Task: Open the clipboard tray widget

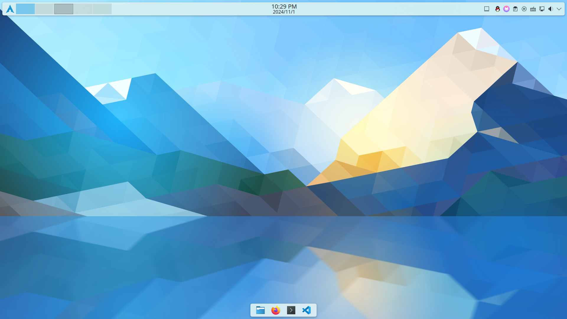Action: [515, 9]
